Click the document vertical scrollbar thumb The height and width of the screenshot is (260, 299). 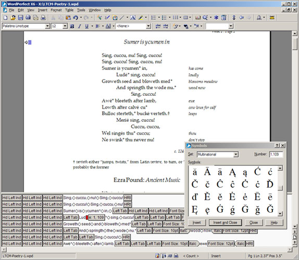pyautogui.click(x=295, y=44)
